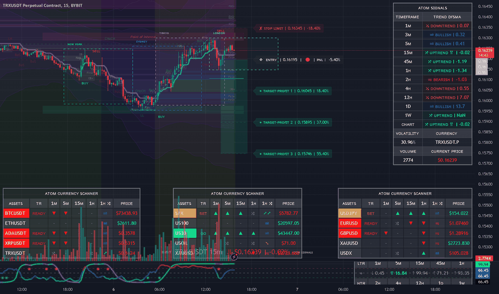This screenshot has height=294, width=499.
Task: Click the USOIL price $71.00
Action: [x=289, y=243]
